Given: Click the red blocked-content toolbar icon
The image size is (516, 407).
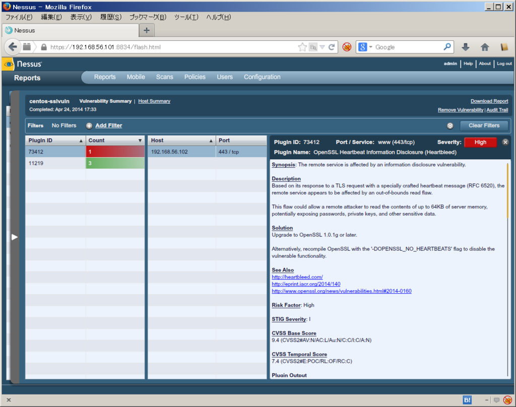Looking at the screenshot, I should point(347,47).
